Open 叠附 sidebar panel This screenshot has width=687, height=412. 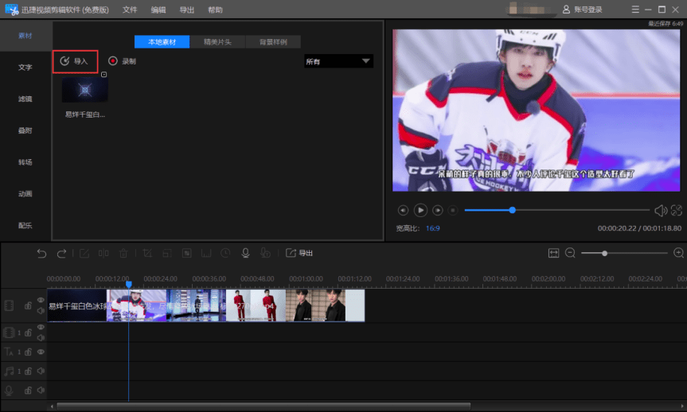tap(25, 130)
